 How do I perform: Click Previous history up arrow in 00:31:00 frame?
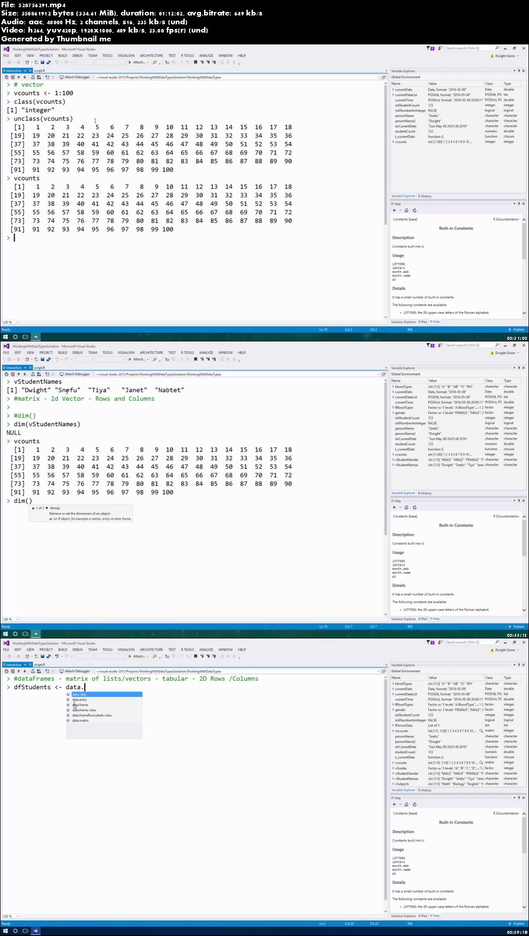click(19, 77)
